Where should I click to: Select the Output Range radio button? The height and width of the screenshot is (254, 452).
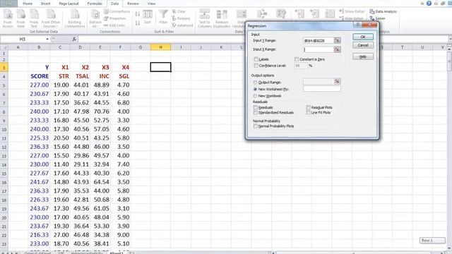pos(256,83)
